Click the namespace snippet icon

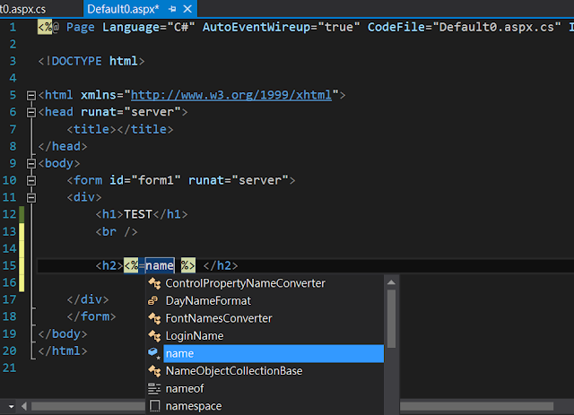(155, 406)
